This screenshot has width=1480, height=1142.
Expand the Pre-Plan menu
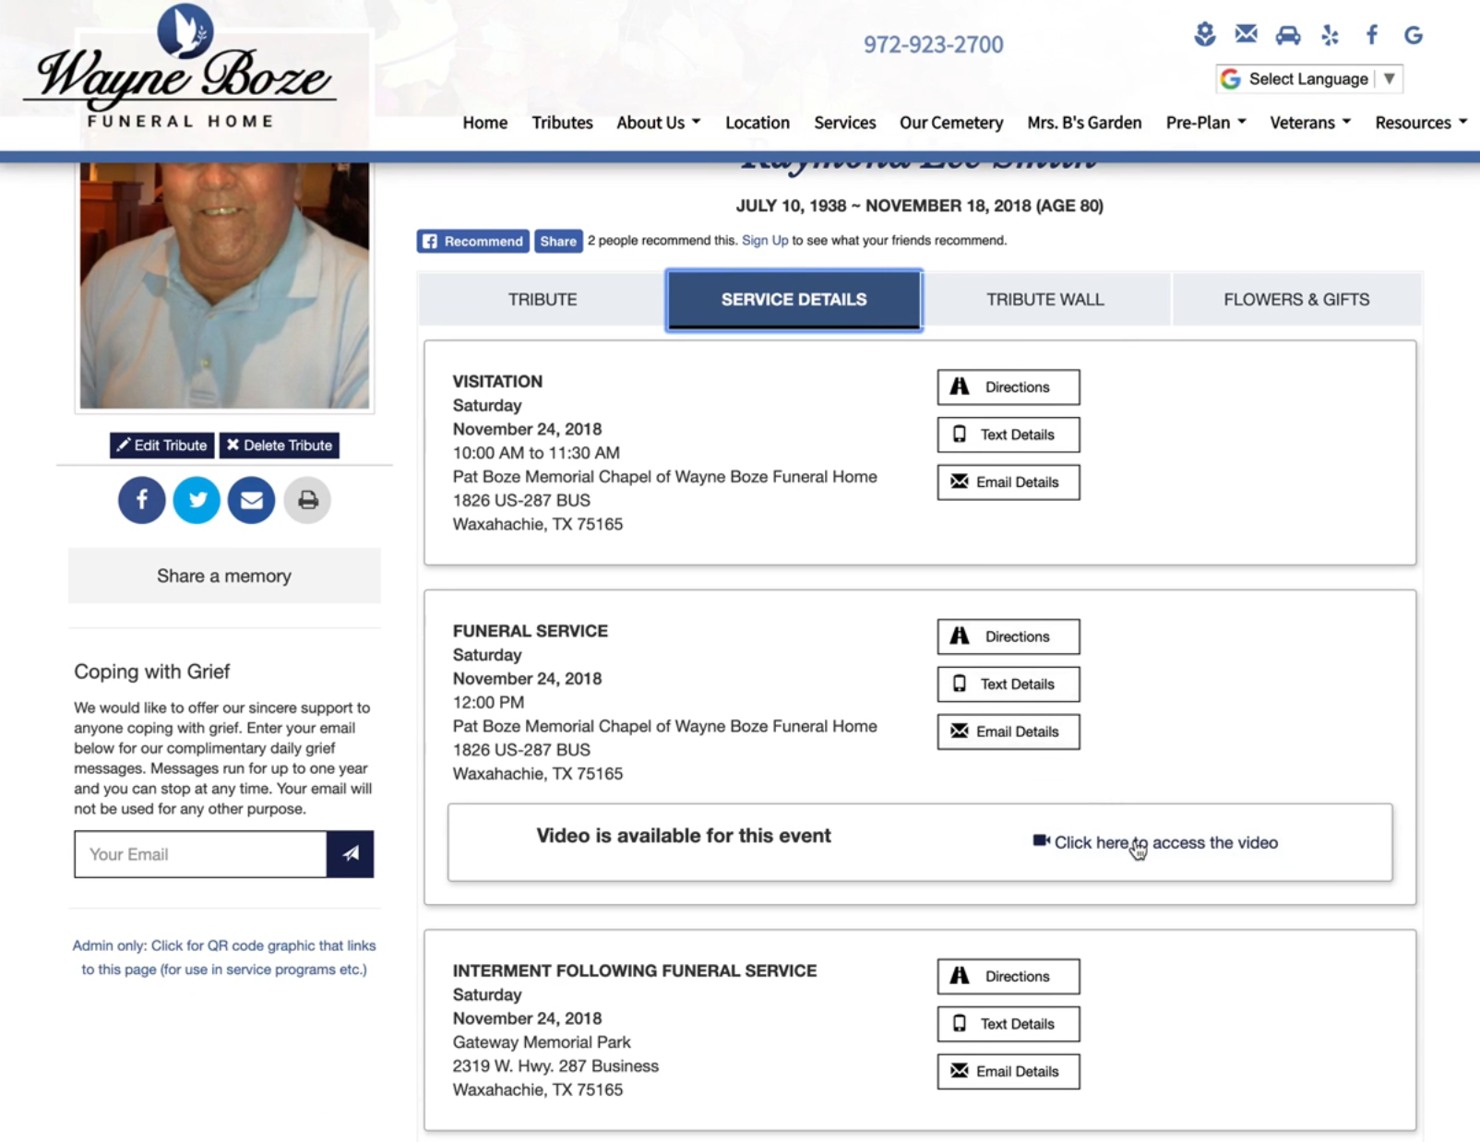click(1205, 123)
